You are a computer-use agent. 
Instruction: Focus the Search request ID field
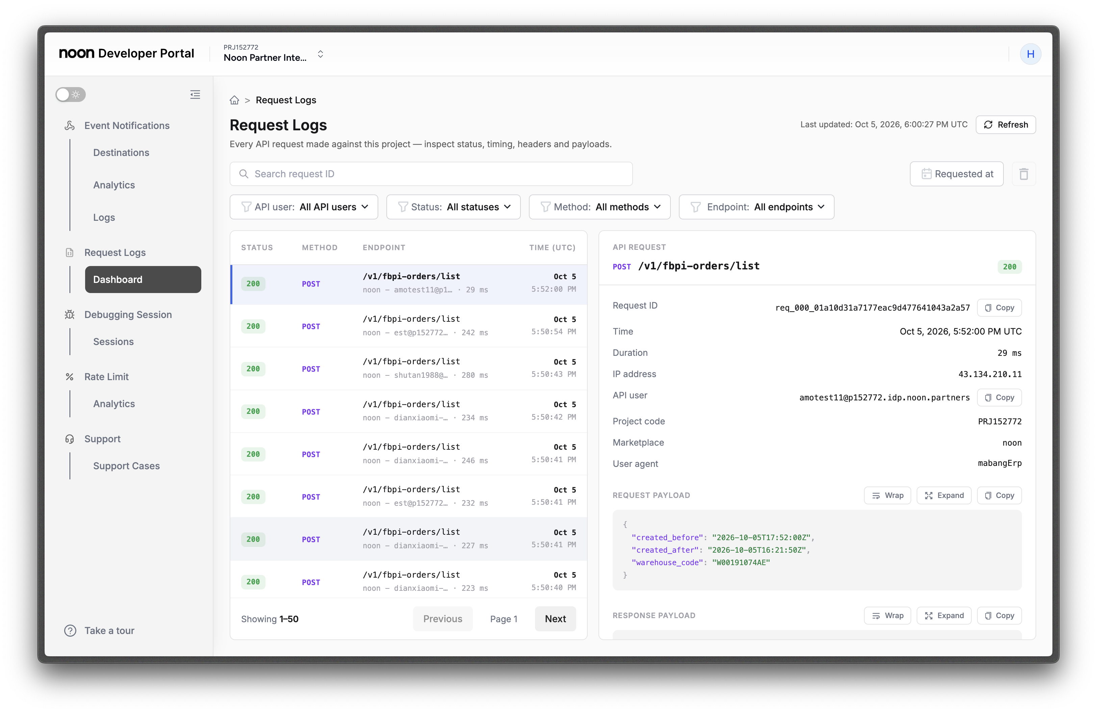[431, 174]
